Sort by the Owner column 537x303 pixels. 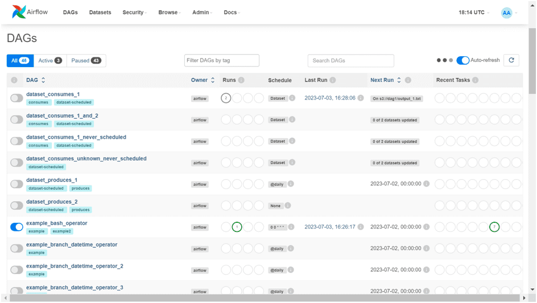(x=203, y=80)
